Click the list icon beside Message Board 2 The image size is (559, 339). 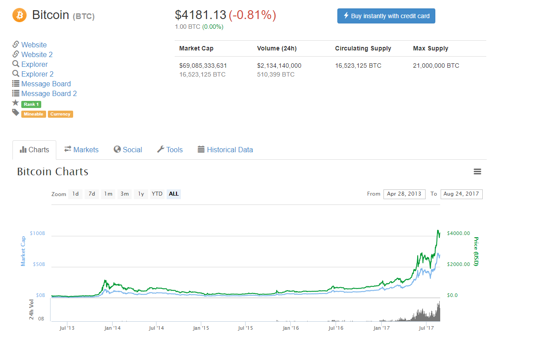pyautogui.click(x=16, y=93)
